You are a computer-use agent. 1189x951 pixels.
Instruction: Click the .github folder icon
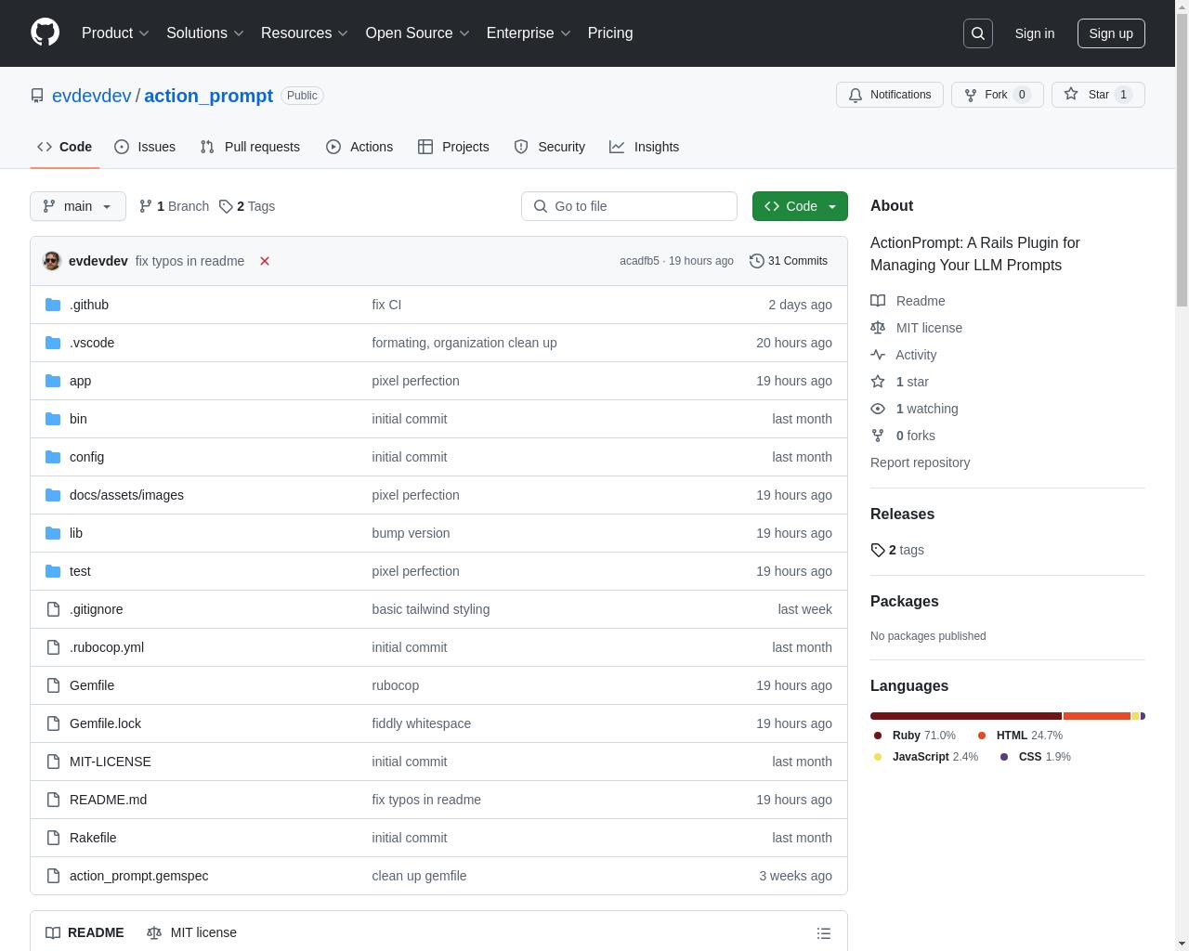pyautogui.click(x=53, y=305)
